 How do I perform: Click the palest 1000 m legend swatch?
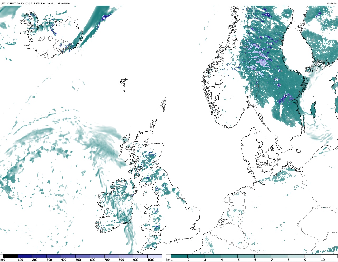tap(155, 256)
